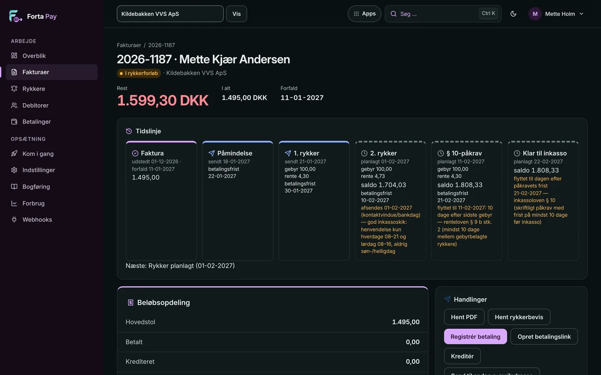Open Mette Holm user menu
Viewport: 601px width, 375px height.
pyautogui.click(x=556, y=14)
